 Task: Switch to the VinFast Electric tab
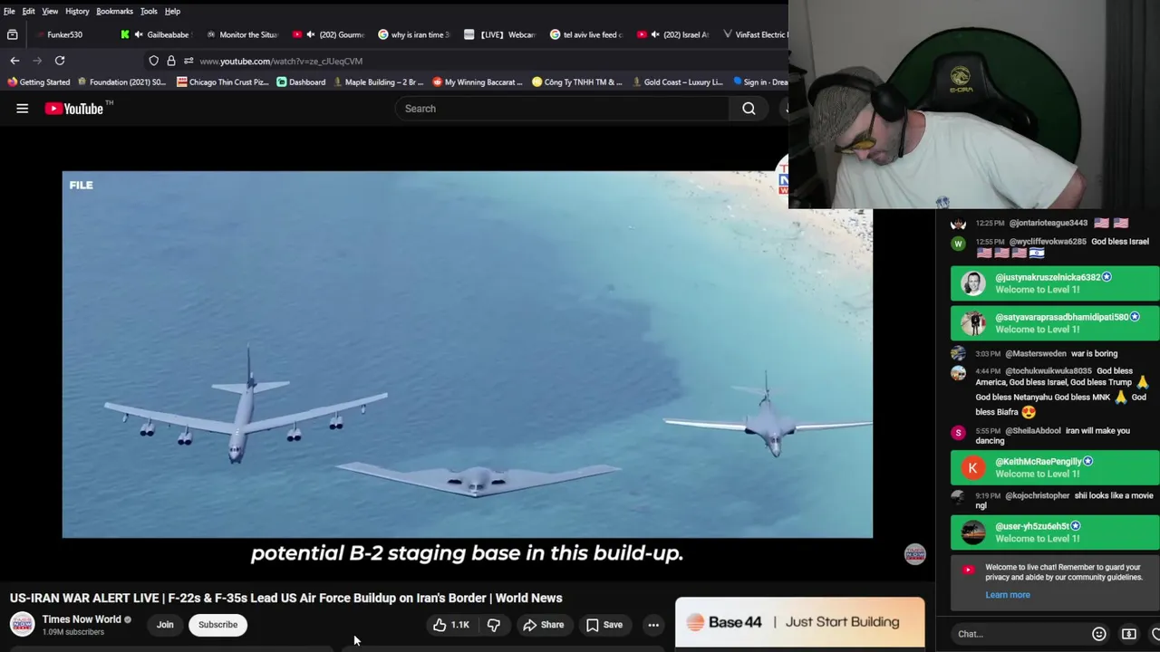tap(754, 34)
